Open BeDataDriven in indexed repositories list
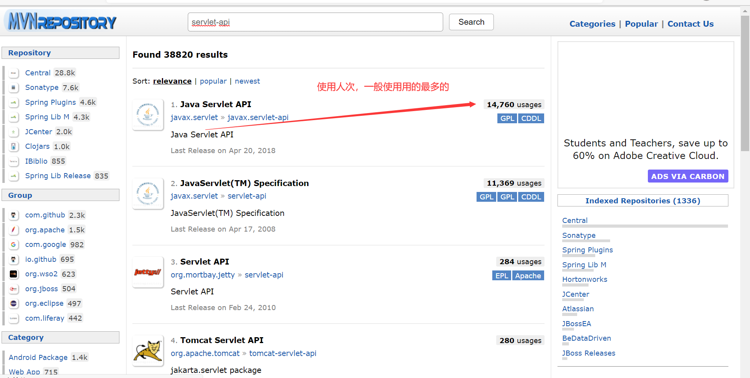The height and width of the screenshot is (378, 750). [x=587, y=338]
